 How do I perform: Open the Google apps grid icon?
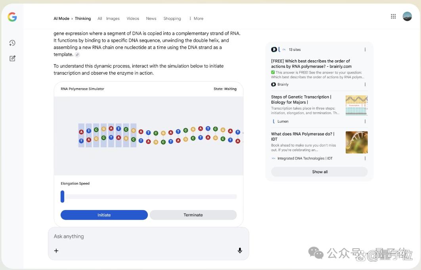tap(393, 16)
